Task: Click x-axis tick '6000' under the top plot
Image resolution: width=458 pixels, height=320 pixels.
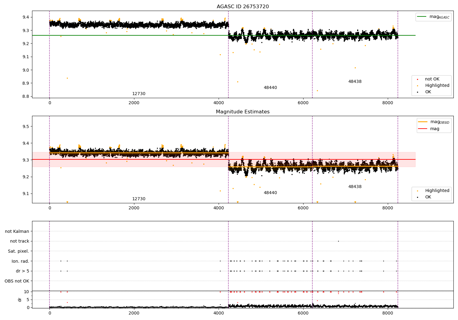Action: 303,103
